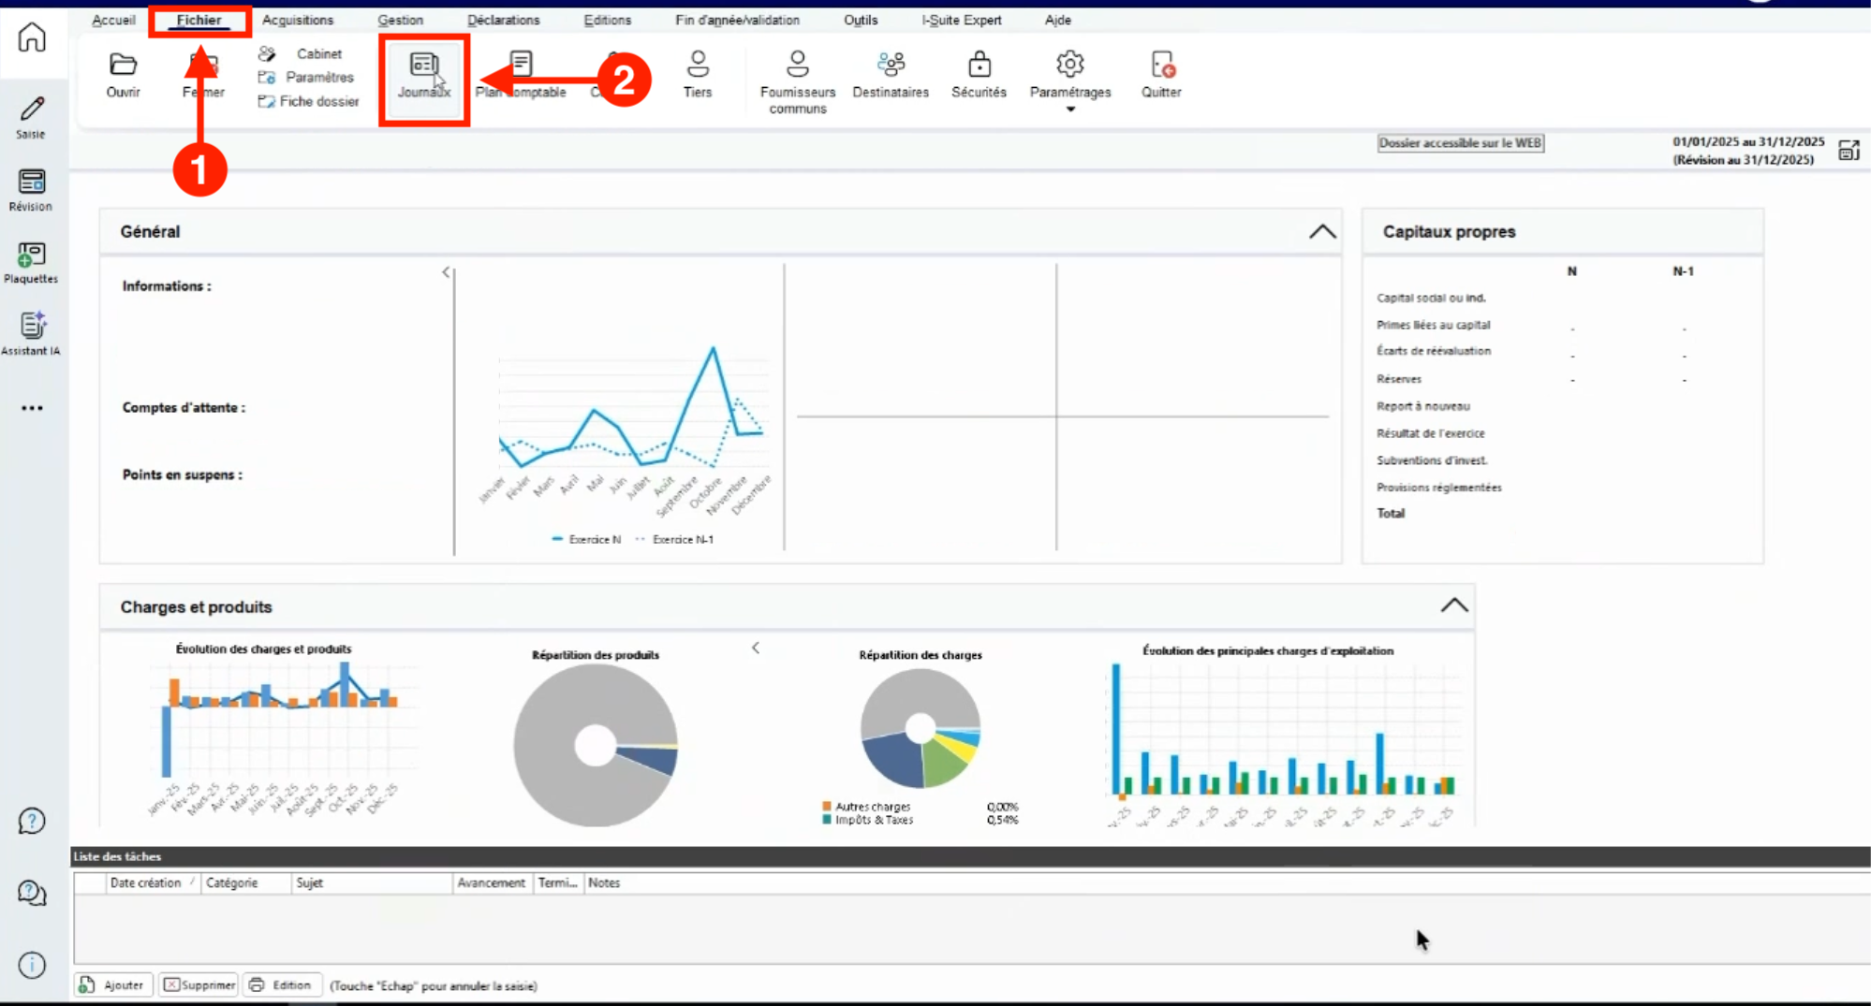This screenshot has height=1006, width=1871.
Task: Open the Gestion menu tab
Action: 400,20
